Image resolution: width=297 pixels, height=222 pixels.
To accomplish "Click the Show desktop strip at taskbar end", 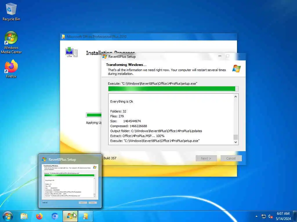I will tap(295, 216).
